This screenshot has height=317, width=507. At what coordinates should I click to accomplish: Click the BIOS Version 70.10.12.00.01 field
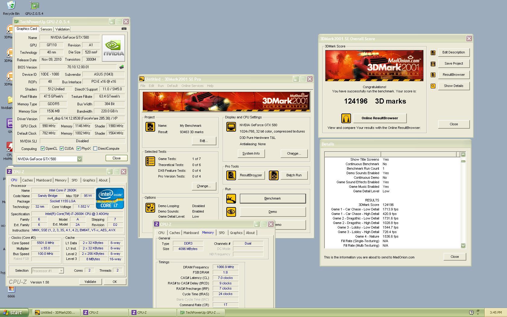pyautogui.click(x=78, y=67)
